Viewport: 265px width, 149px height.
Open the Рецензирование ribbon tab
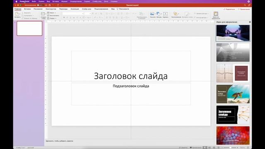101,9
